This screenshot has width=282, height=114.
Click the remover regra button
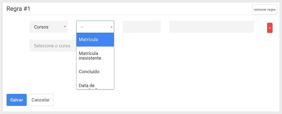pyautogui.click(x=264, y=9)
